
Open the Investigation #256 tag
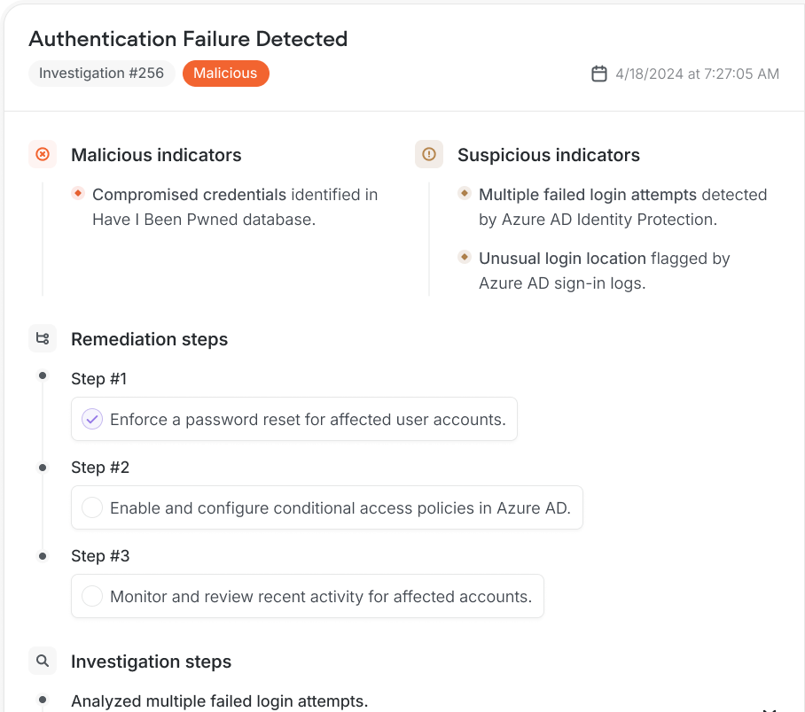click(101, 73)
